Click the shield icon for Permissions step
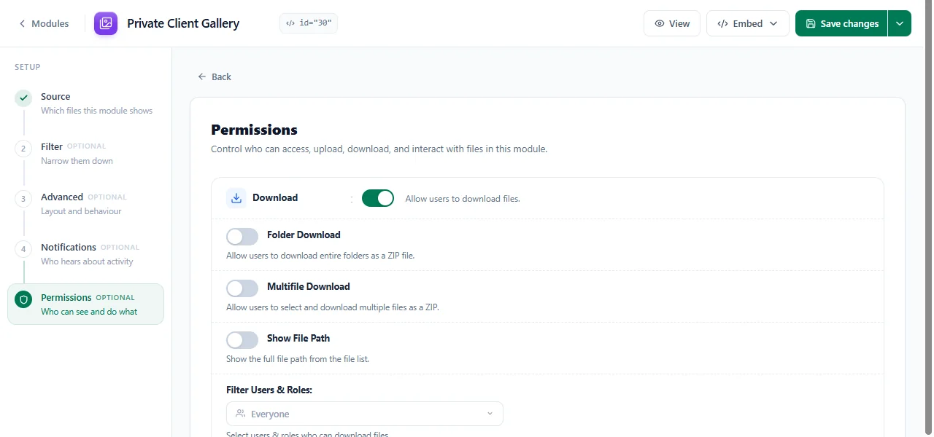The height and width of the screenshot is (437, 934). (x=23, y=299)
